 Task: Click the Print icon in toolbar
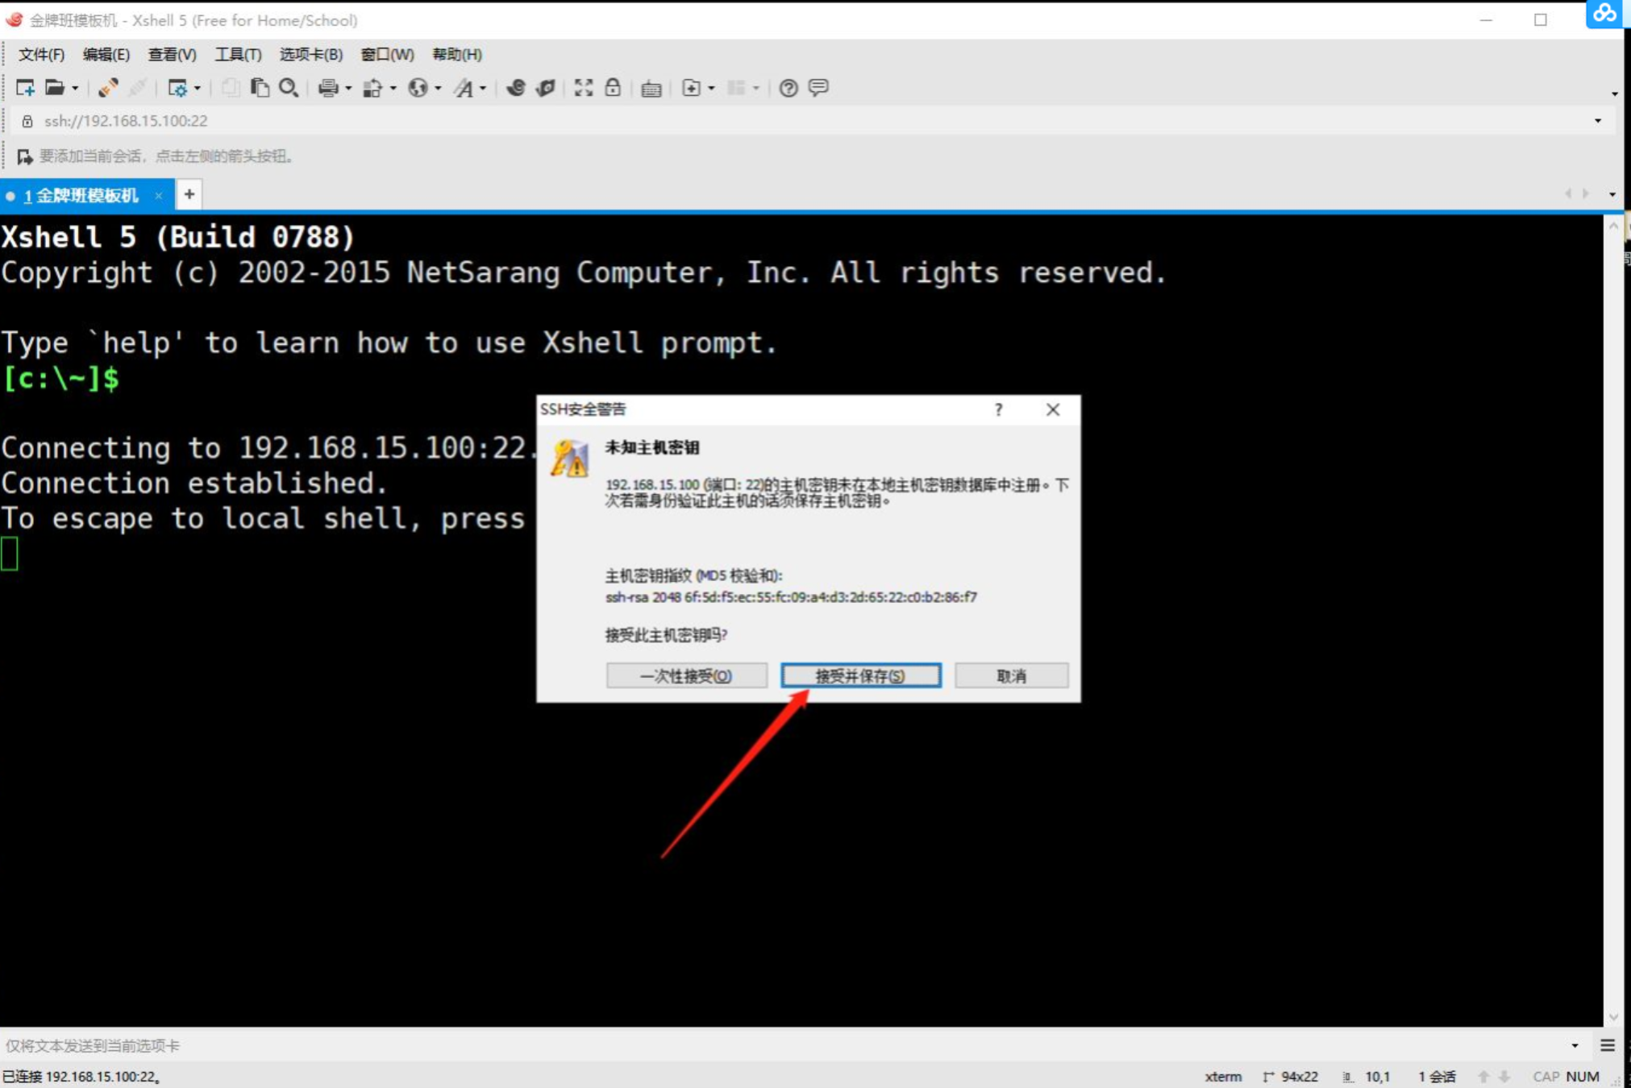327,88
